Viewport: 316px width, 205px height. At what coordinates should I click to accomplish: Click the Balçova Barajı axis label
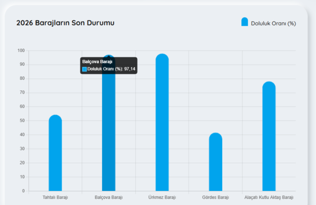click(x=108, y=197)
